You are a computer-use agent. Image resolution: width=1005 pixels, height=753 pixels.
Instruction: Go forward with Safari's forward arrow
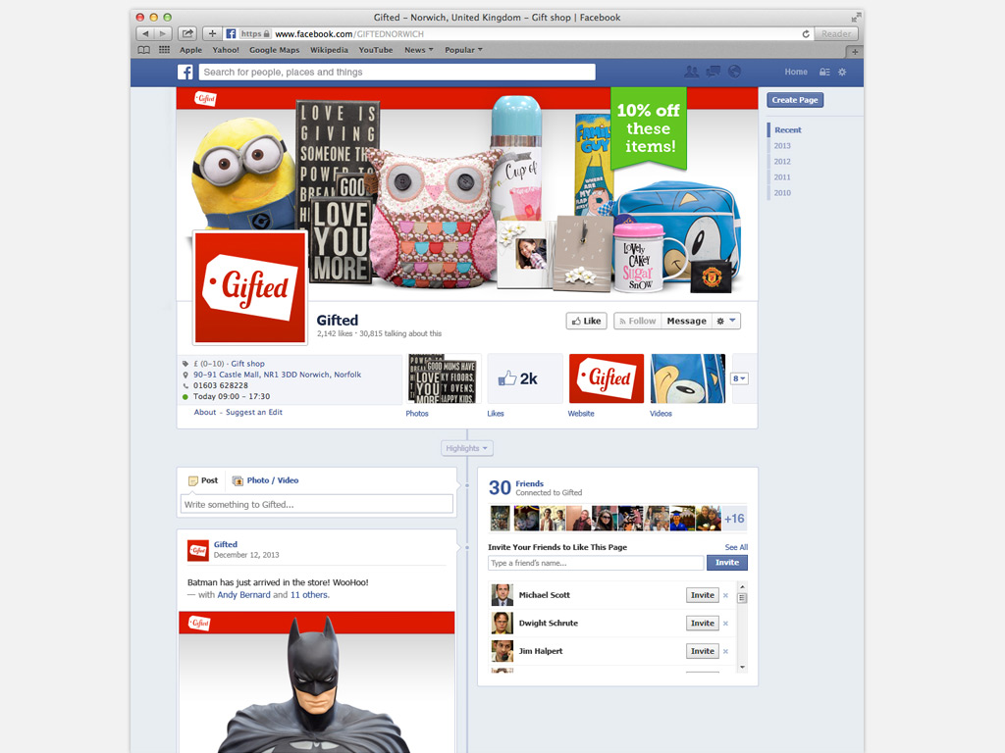pyautogui.click(x=163, y=34)
